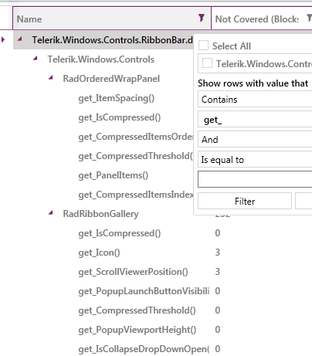This screenshot has width=312, height=356.
Task: Click the 3 value in get_ScrollViewerPosition() row
Action: 218,272
